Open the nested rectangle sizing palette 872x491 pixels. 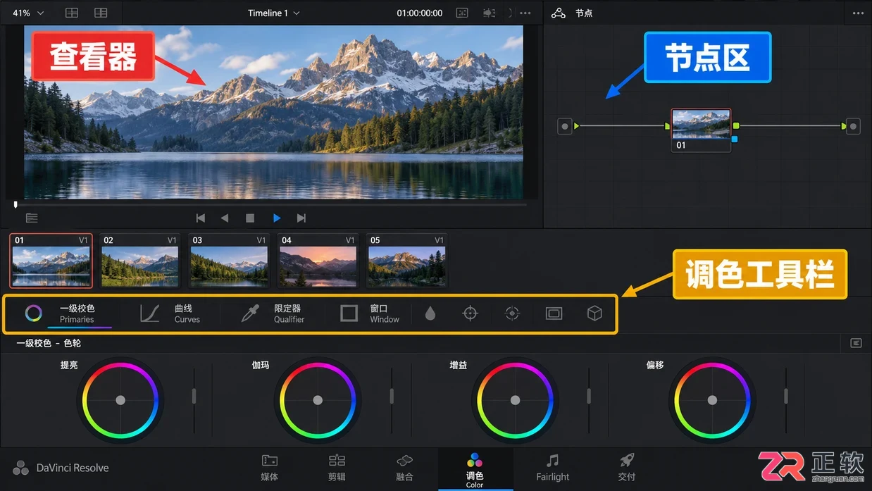pos(554,313)
